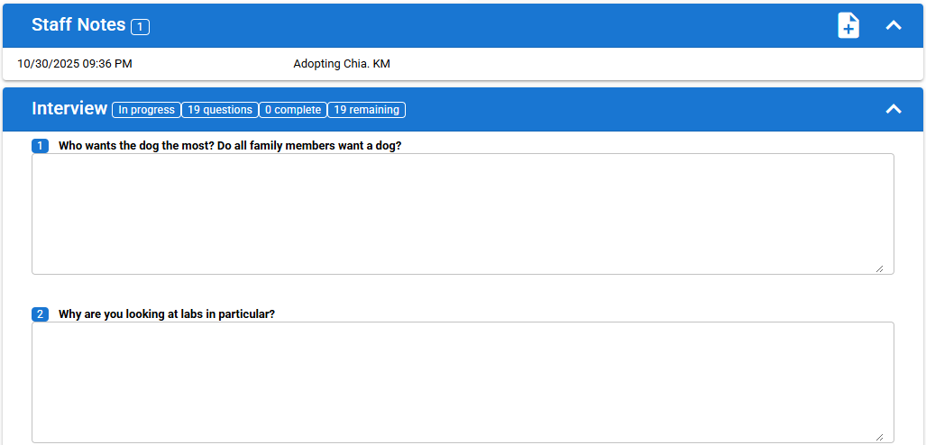Click resize handle of first answer box
The width and height of the screenshot is (926, 445).
point(879,268)
